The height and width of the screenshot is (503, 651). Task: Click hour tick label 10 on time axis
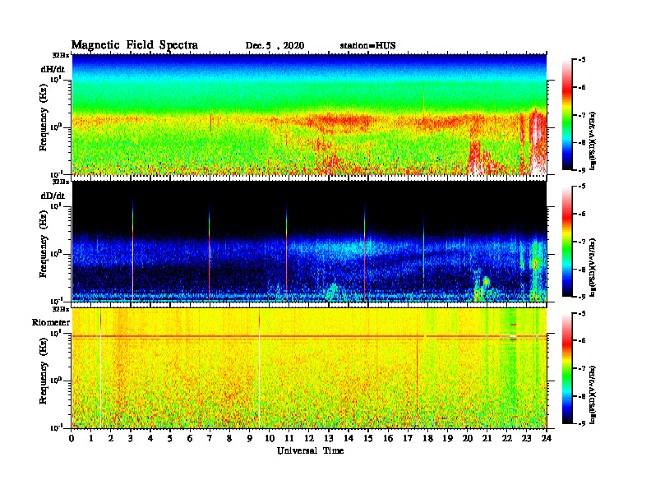(x=270, y=438)
